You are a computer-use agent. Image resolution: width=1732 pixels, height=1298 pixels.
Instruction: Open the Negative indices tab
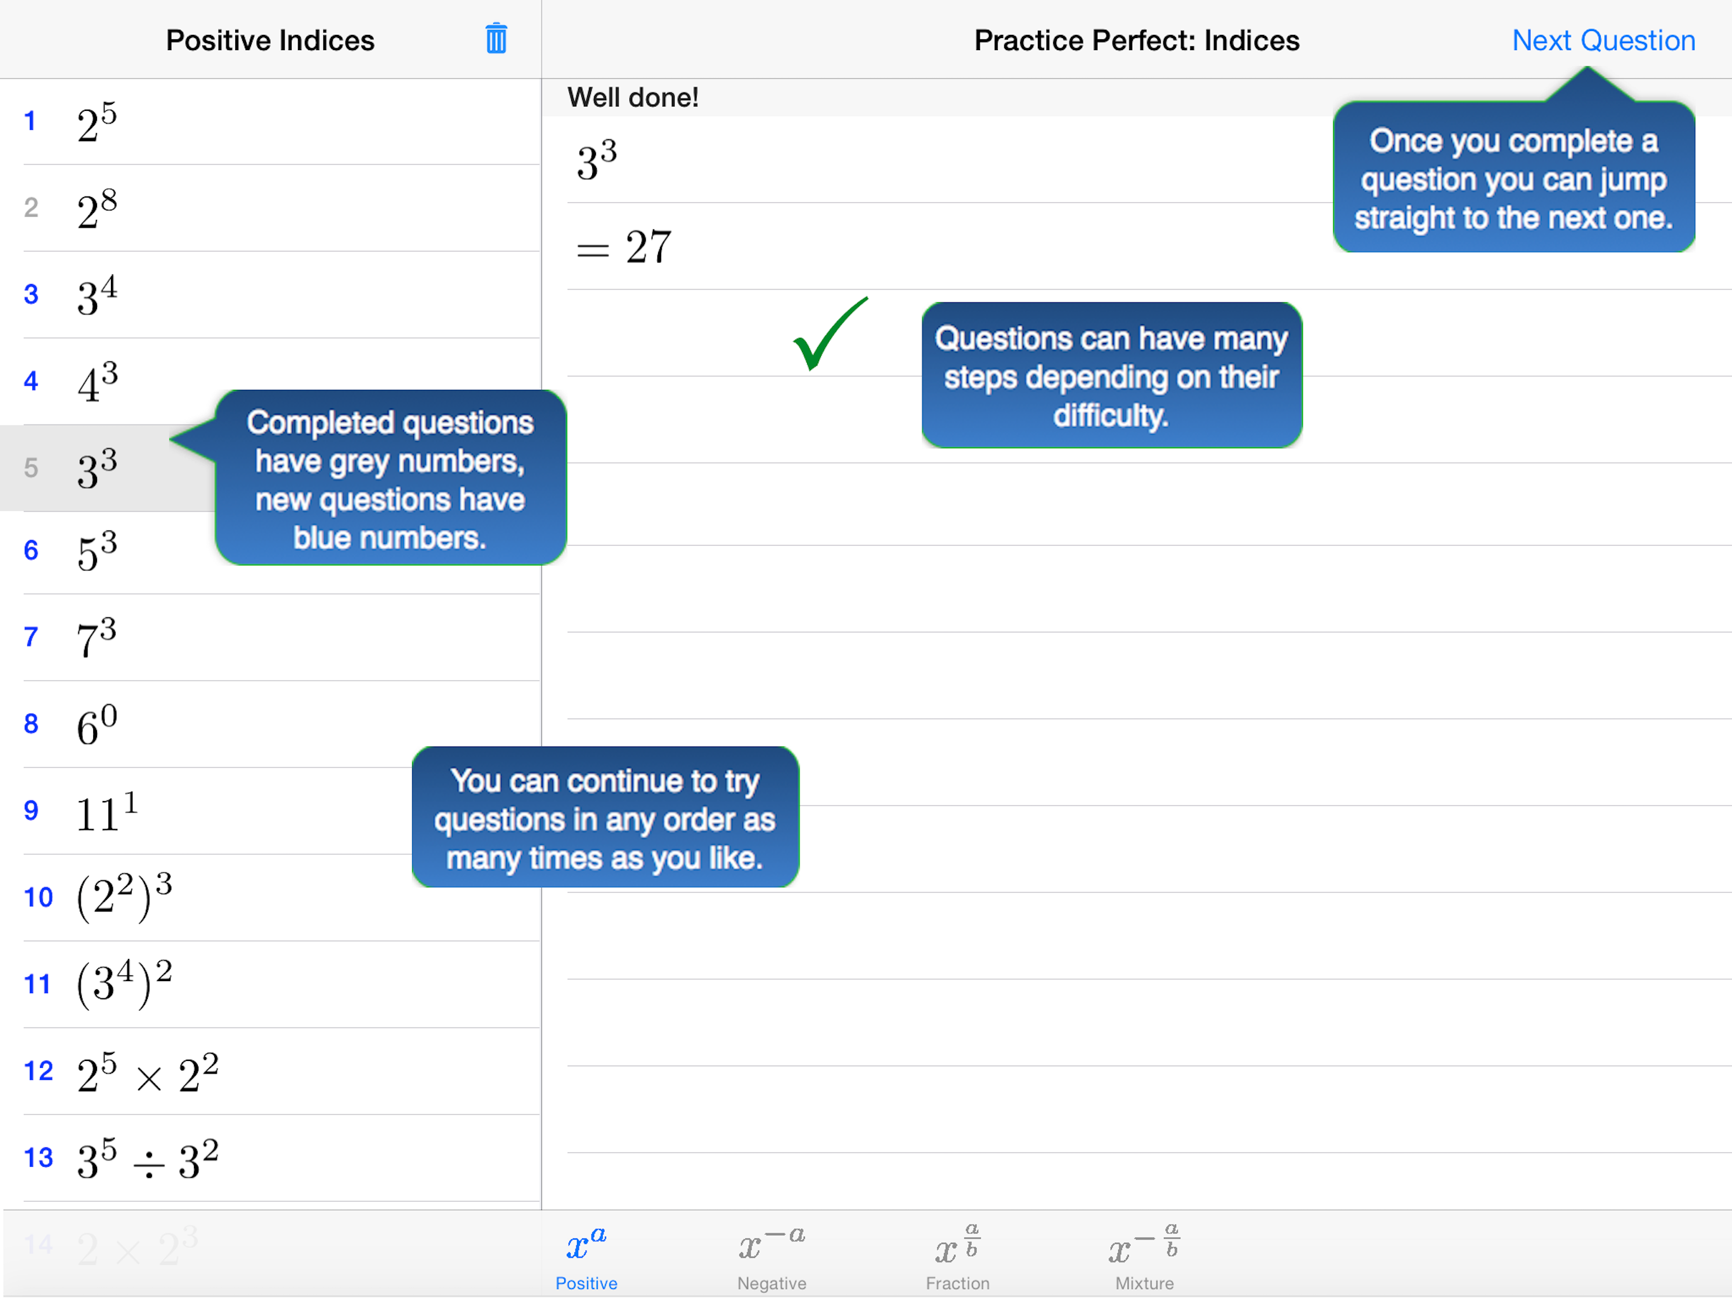tap(772, 1258)
